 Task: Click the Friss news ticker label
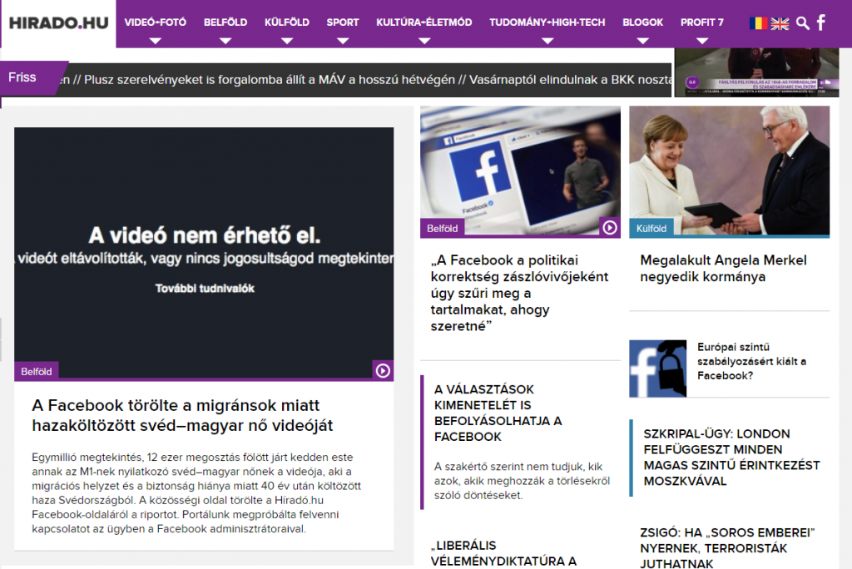pyautogui.click(x=22, y=77)
